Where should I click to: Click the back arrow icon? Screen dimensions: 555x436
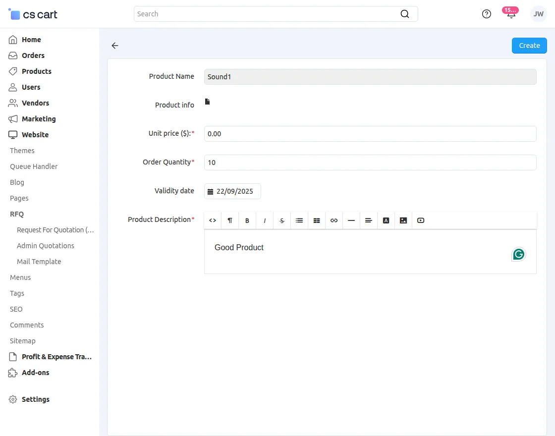click(115, 46)
